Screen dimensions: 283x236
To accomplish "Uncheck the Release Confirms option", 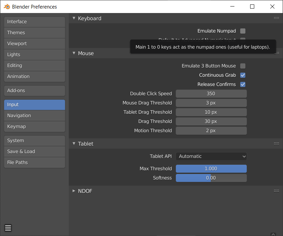I will coord(243,85).
